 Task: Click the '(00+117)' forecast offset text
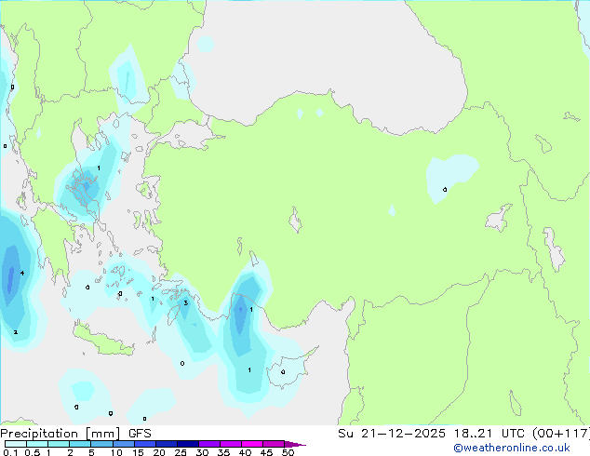click(x=561, y=434)
